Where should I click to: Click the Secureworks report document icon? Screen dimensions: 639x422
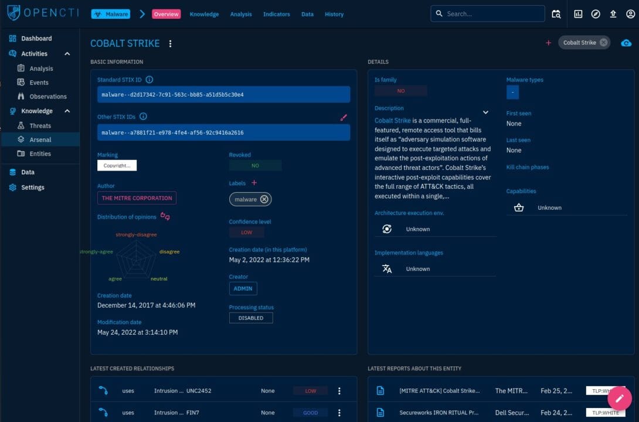pyautogui.click(x=380, y=412)
